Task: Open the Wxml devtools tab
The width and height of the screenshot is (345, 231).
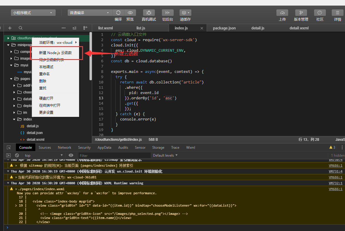Action: pos(190,148)
